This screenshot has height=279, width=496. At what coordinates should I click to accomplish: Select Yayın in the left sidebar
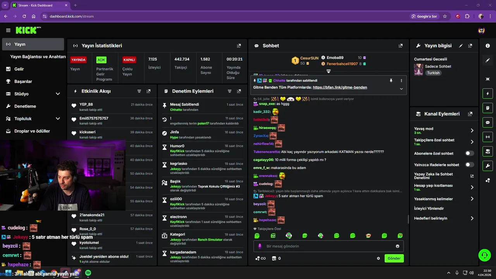tap(33, 44)
